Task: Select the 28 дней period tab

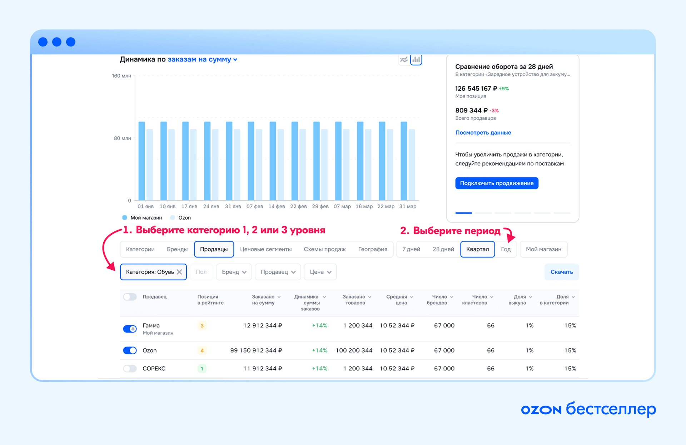Action: click(x=443, y=249)
